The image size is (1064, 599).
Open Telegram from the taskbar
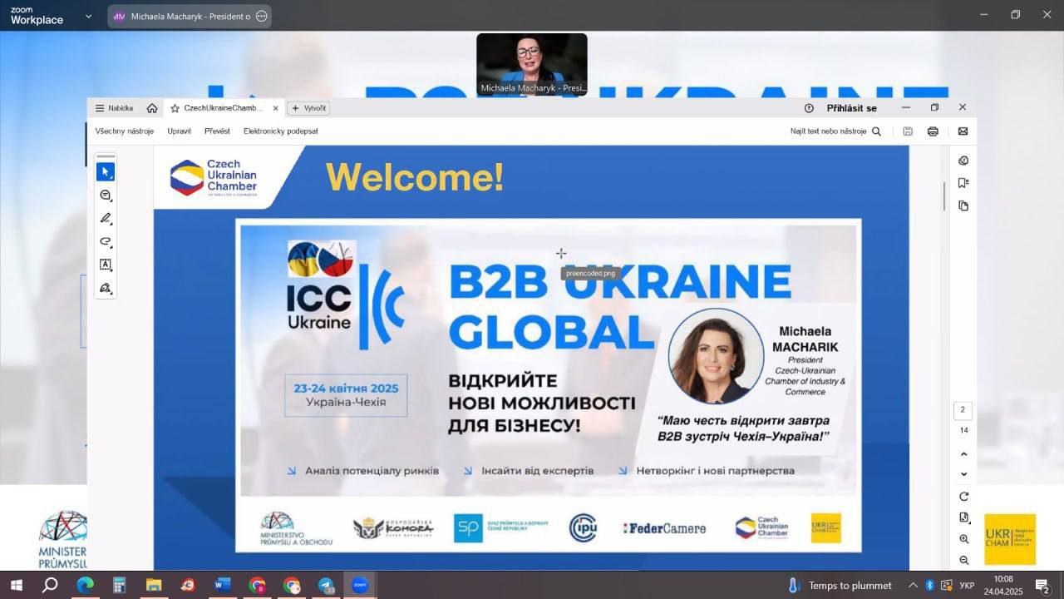tap(326, 585)
